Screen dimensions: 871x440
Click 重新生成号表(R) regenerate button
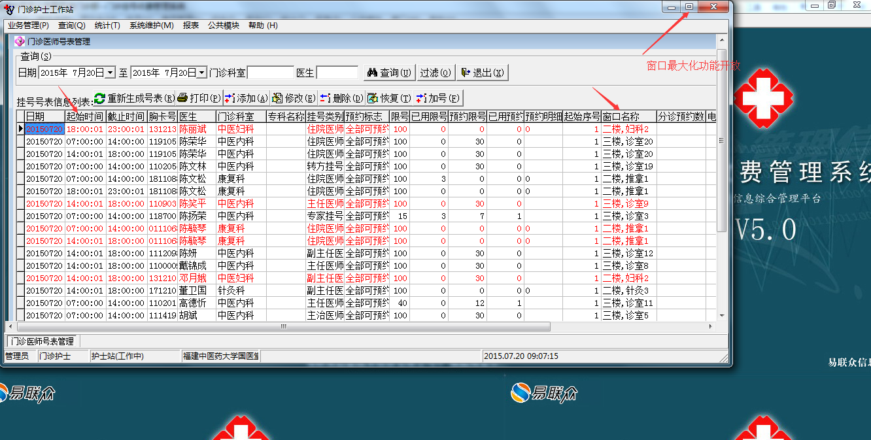(134, 98)
